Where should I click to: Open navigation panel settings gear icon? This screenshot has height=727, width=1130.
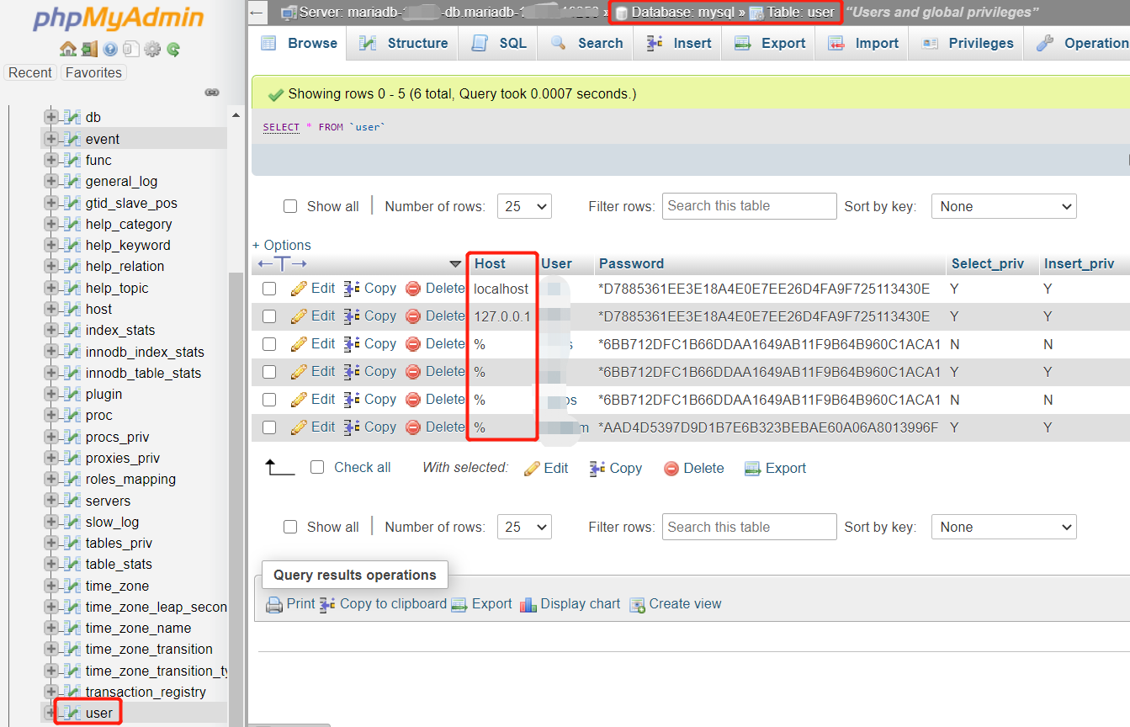click(x=152, y=49)
